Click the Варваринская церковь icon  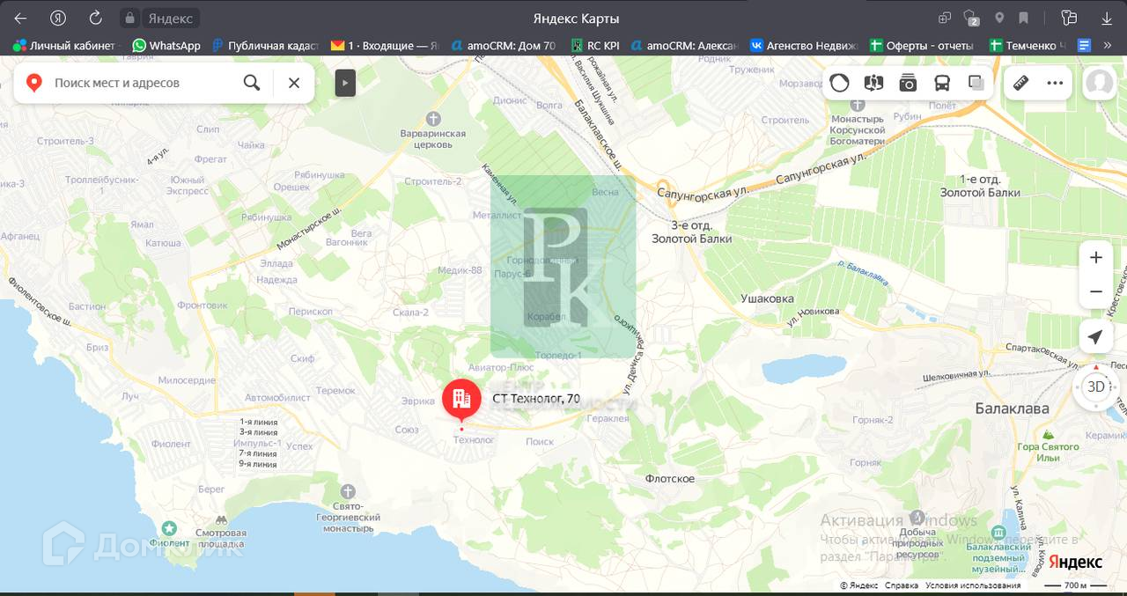(x=432, y=118)
